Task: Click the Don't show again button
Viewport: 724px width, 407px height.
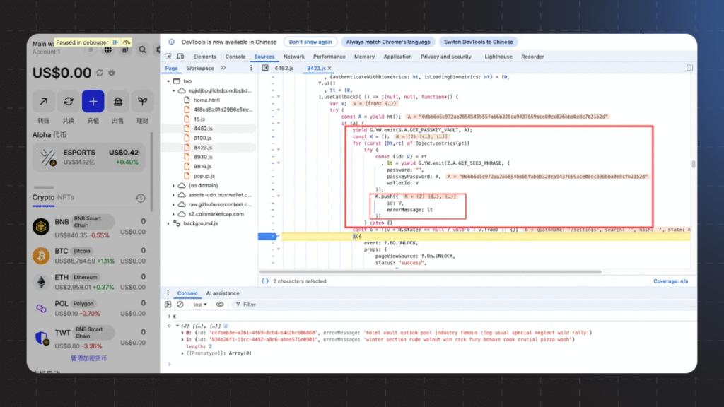Action: point(310,42)
